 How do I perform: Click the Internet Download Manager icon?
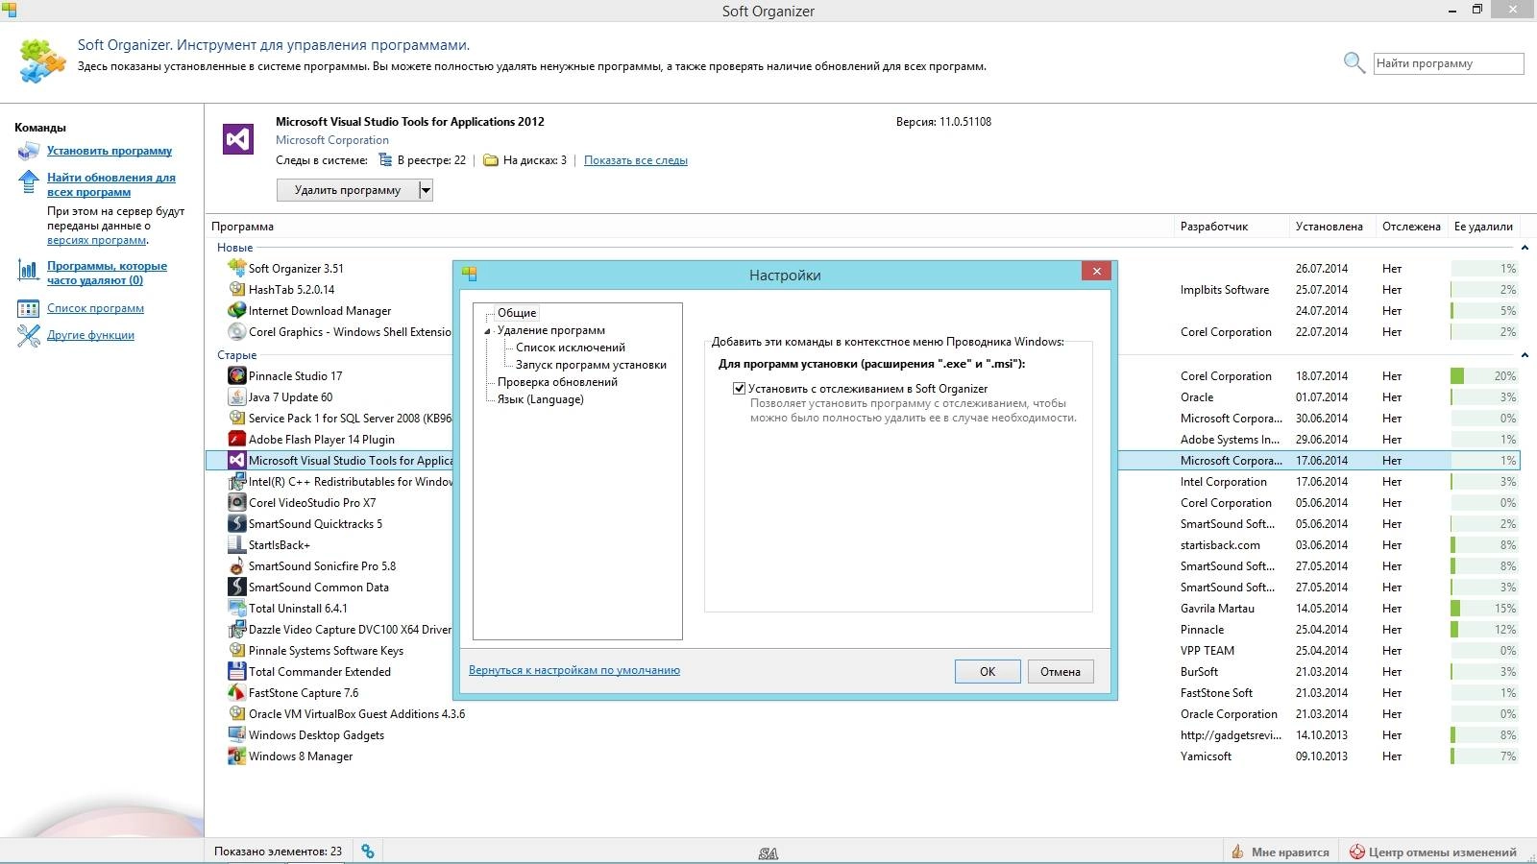[236, 310]
